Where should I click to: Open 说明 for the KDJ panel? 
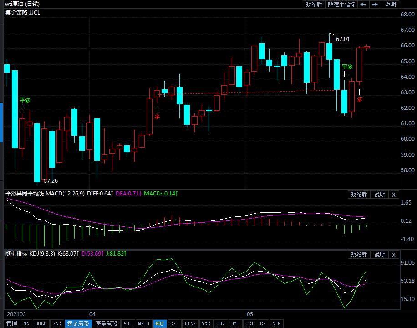(380, 255)
